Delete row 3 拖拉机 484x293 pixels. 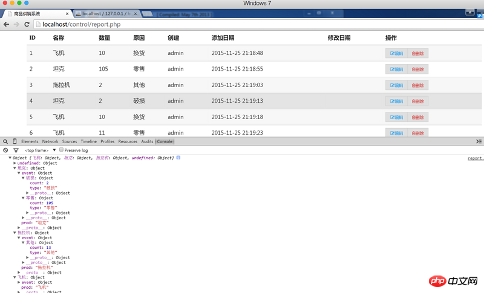coord(417,85)
